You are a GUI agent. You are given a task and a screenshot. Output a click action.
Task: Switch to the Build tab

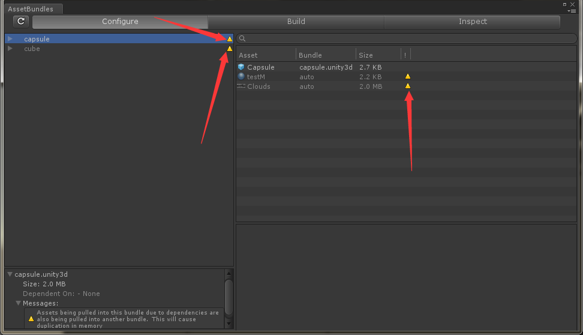pyautogui.click(x=296, y=22)
